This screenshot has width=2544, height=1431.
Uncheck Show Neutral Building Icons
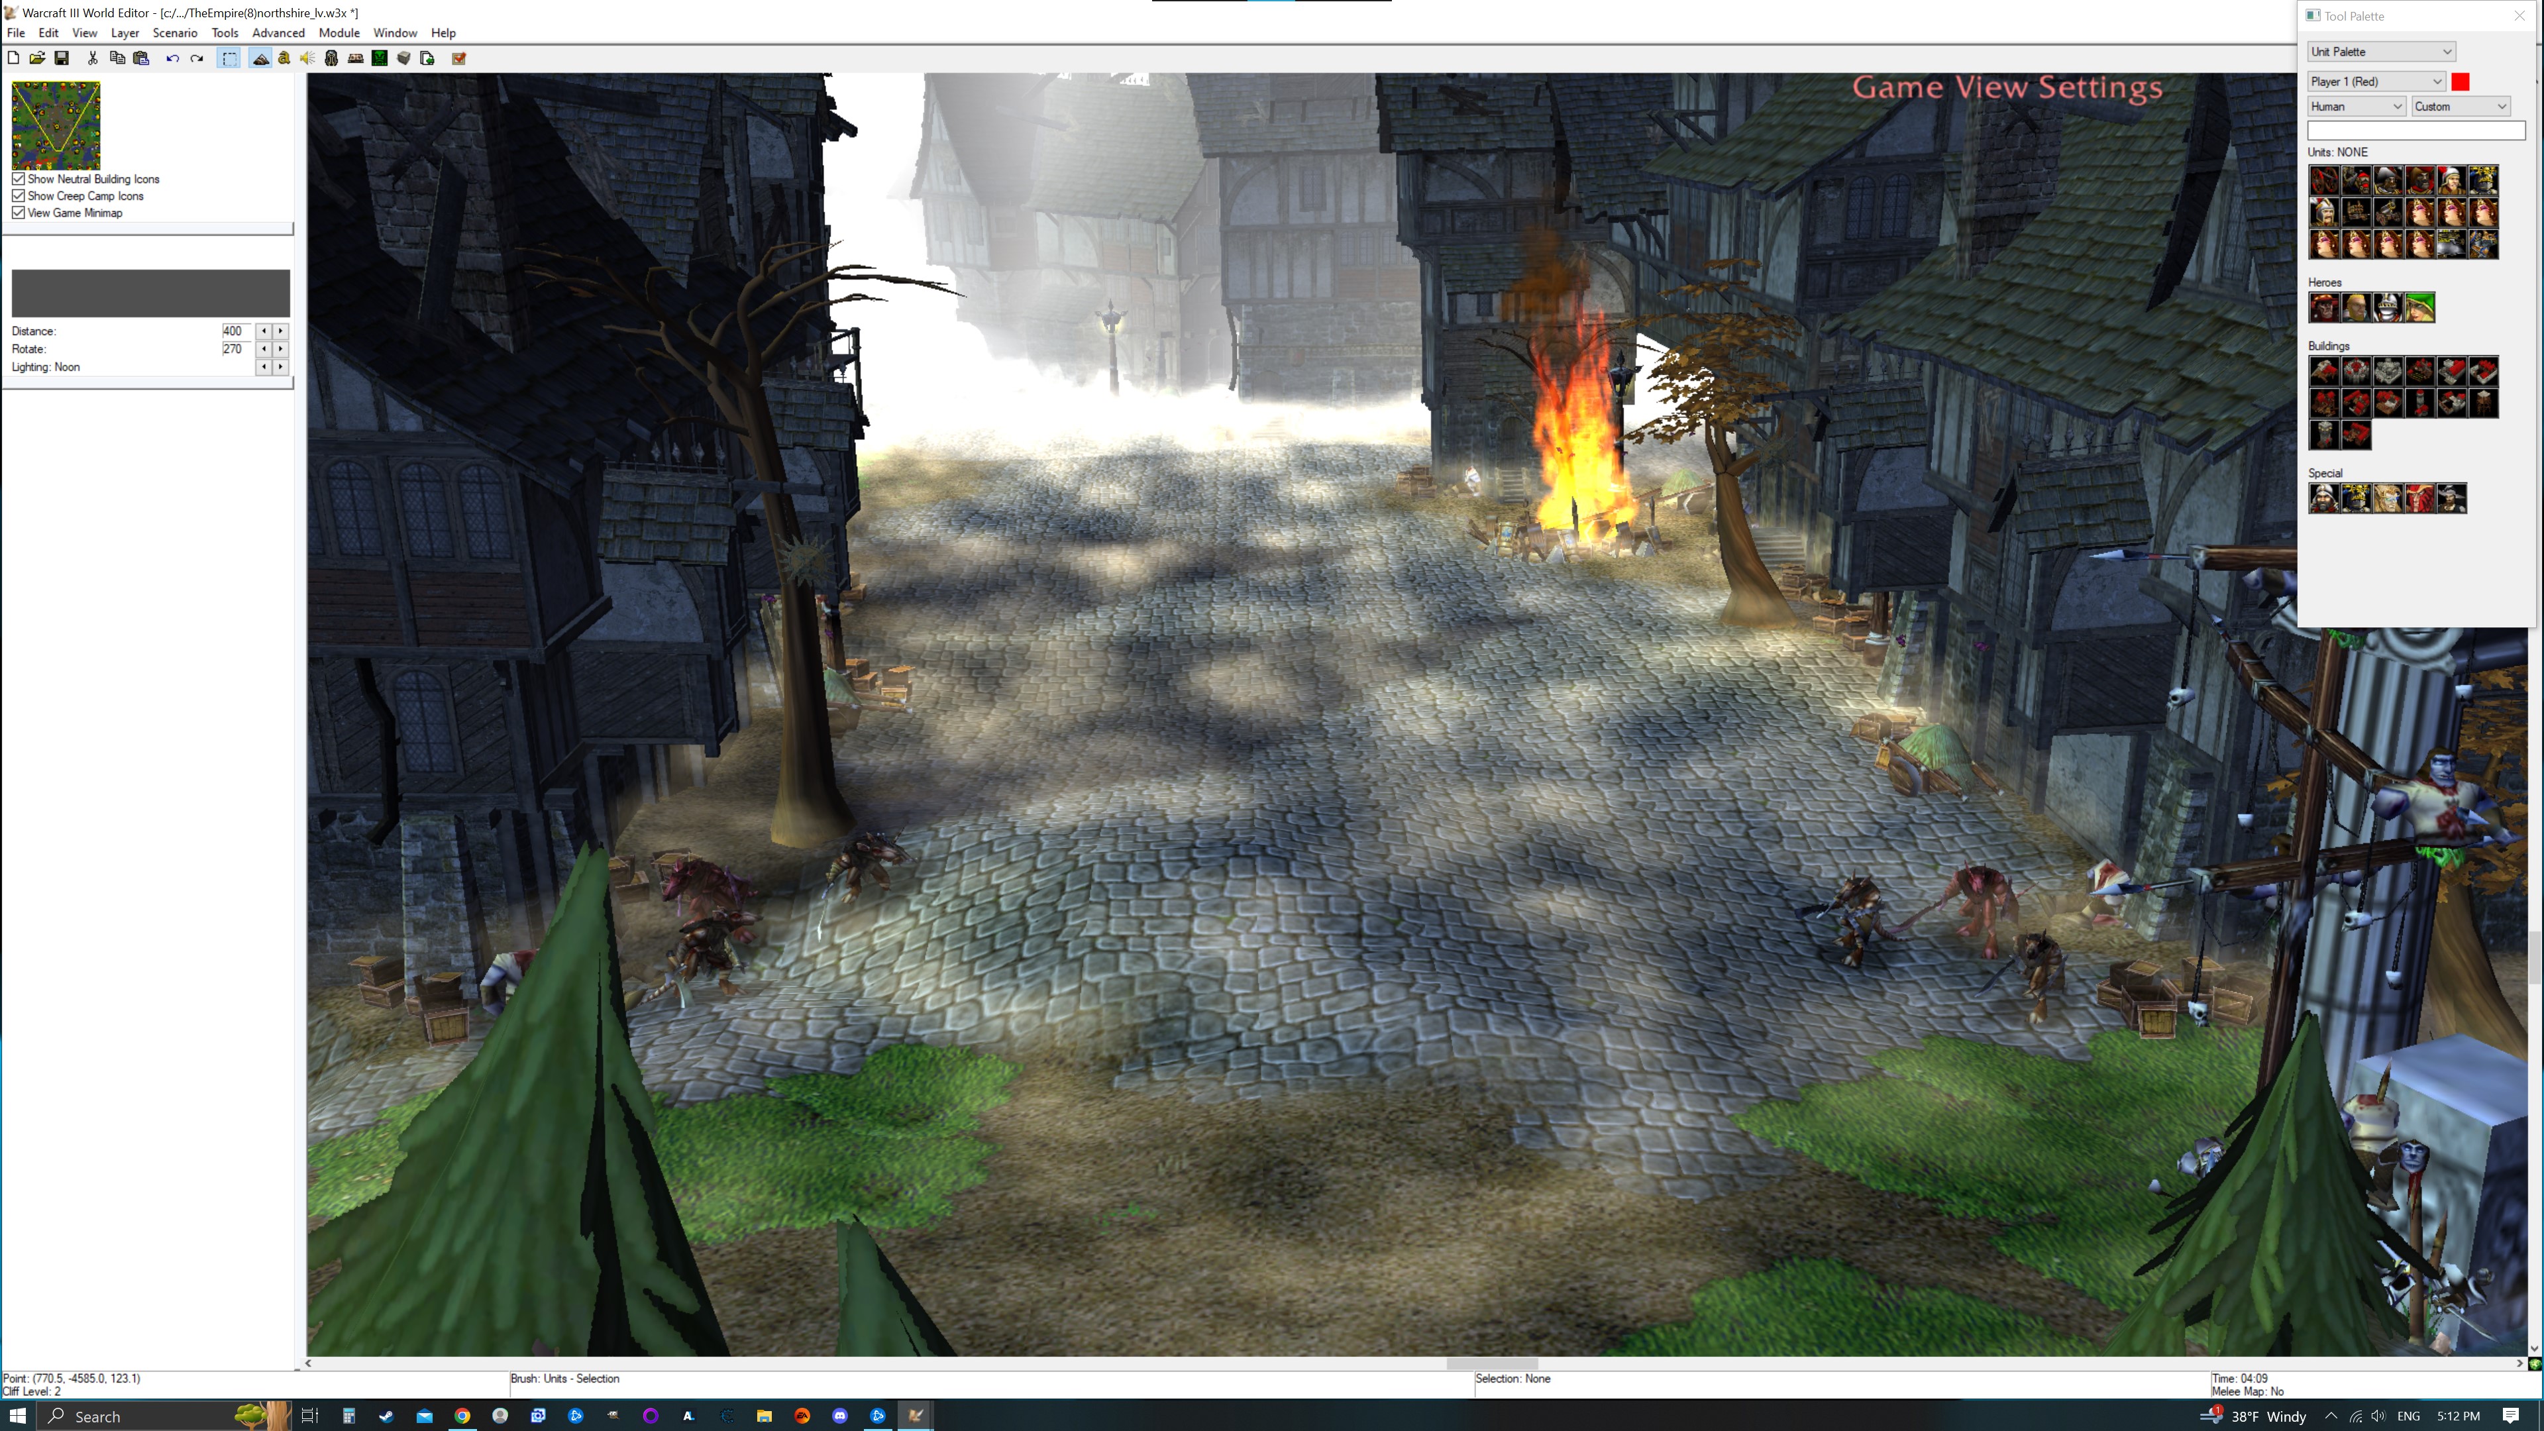point(19,179)
